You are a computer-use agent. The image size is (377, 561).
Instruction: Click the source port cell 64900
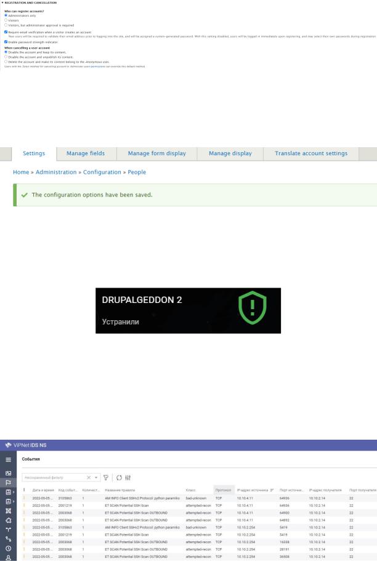pyautogui.click(x=284, y=513)
